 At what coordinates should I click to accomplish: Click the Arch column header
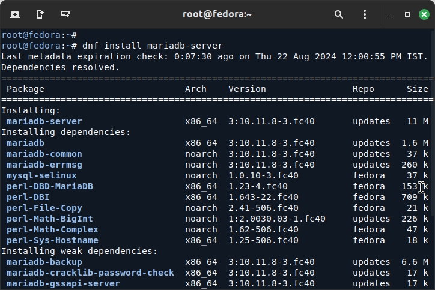point(196,89)
